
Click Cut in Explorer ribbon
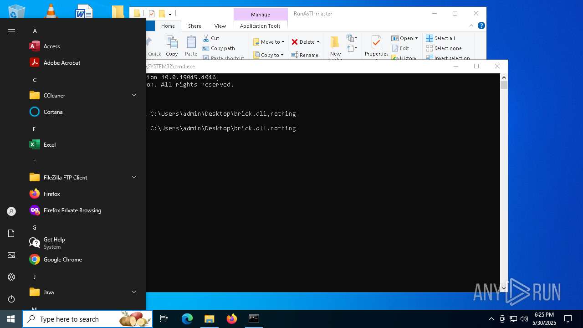(x=211, y=38)
